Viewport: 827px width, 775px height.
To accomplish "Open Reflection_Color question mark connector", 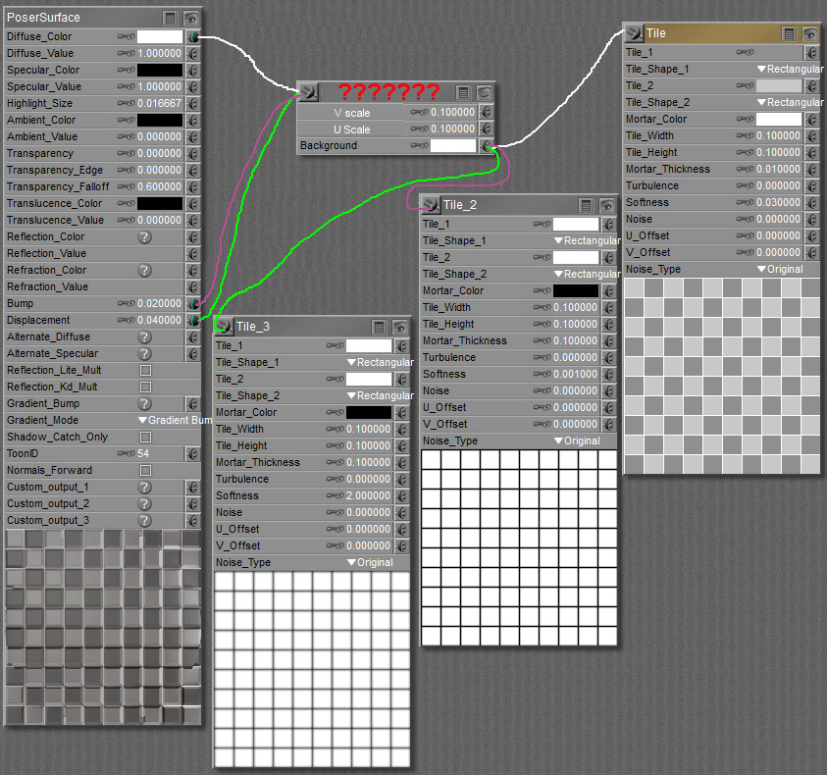I will (x=144, y=236).
